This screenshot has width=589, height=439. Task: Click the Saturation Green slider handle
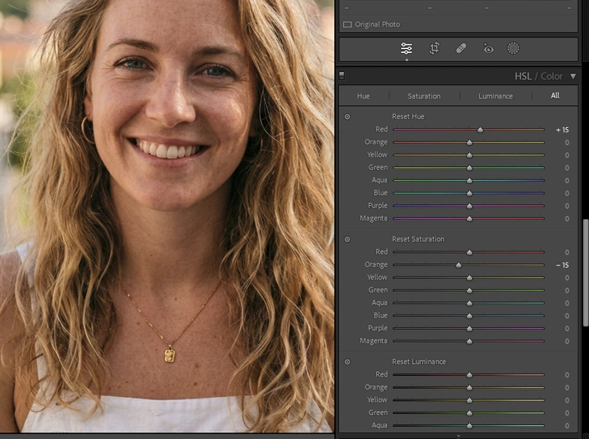pos(469,290)
